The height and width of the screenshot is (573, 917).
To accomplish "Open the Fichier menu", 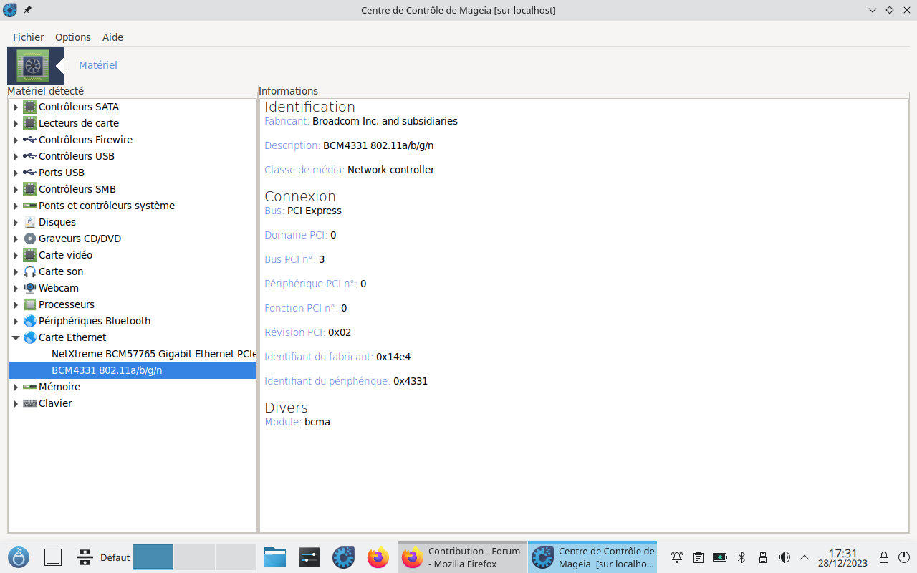I will pos(29,37).
